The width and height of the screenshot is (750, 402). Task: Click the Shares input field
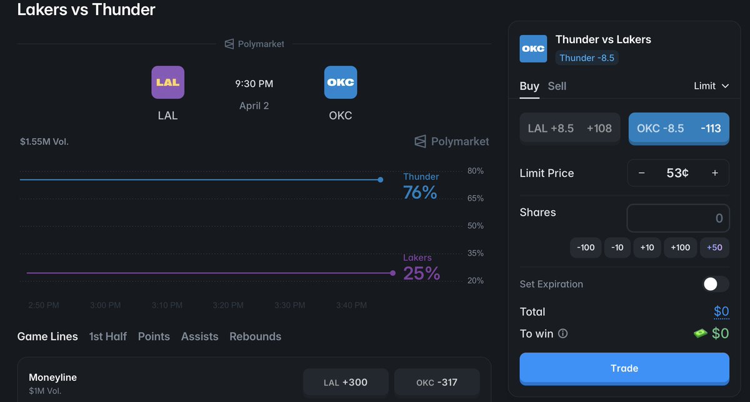[x=678, y=218]
